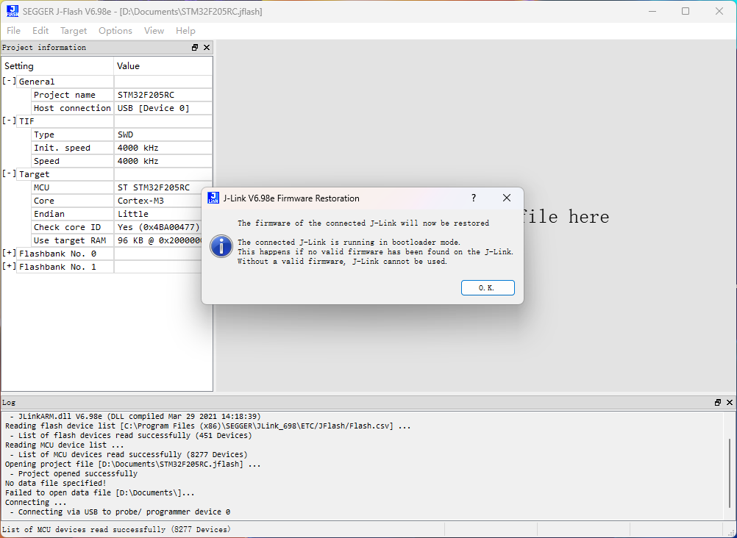Open the Help menu
The image size is (737, 538).
click(x=185, y=31)
